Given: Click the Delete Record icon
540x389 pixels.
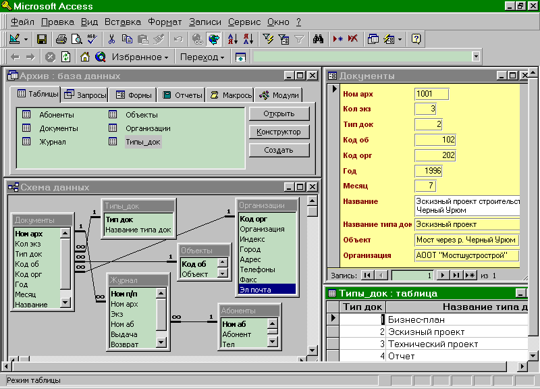Looking at the screenshot, I should tap(353, 39).
